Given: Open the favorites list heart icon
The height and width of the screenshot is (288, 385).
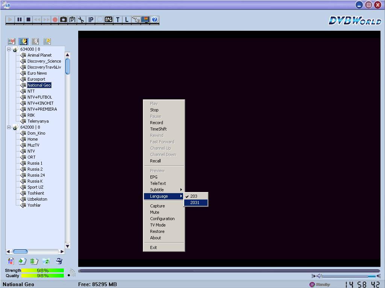Looking at the screenshot, I should point(11,41).
